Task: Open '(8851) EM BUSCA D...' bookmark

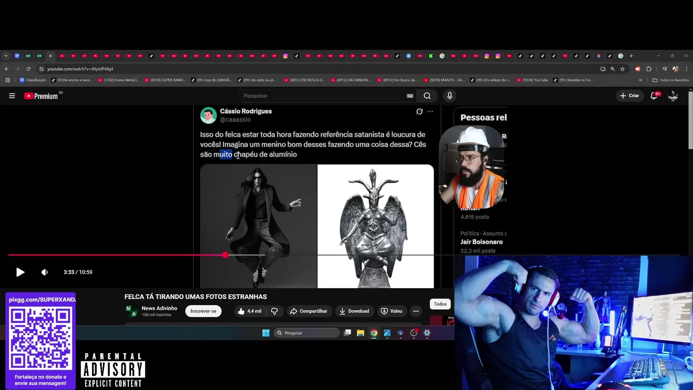Action: [304, 80]
